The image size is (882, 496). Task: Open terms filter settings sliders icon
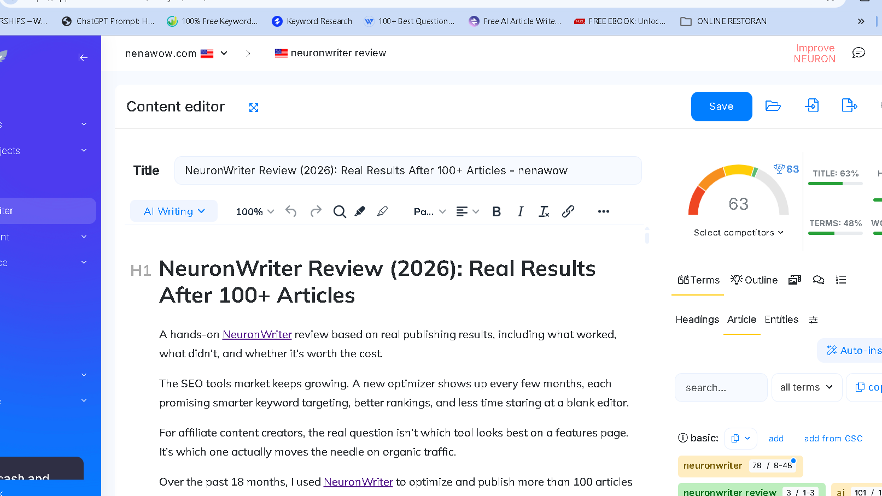[x=814, y=320]
